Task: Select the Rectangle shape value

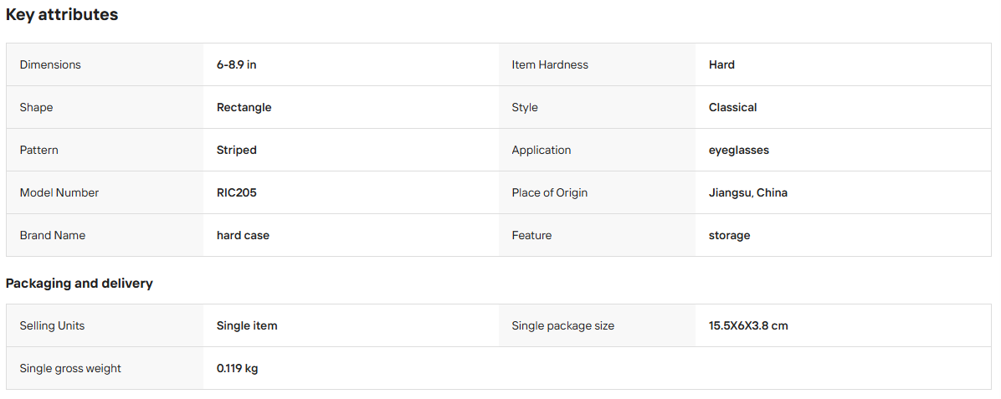Action: [x=244, y=107]
